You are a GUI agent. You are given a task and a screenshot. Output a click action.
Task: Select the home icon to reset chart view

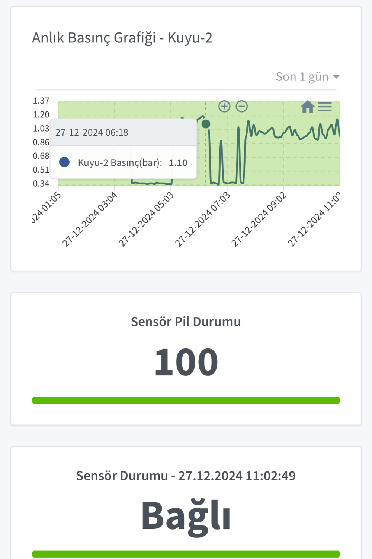click(308, 107)
